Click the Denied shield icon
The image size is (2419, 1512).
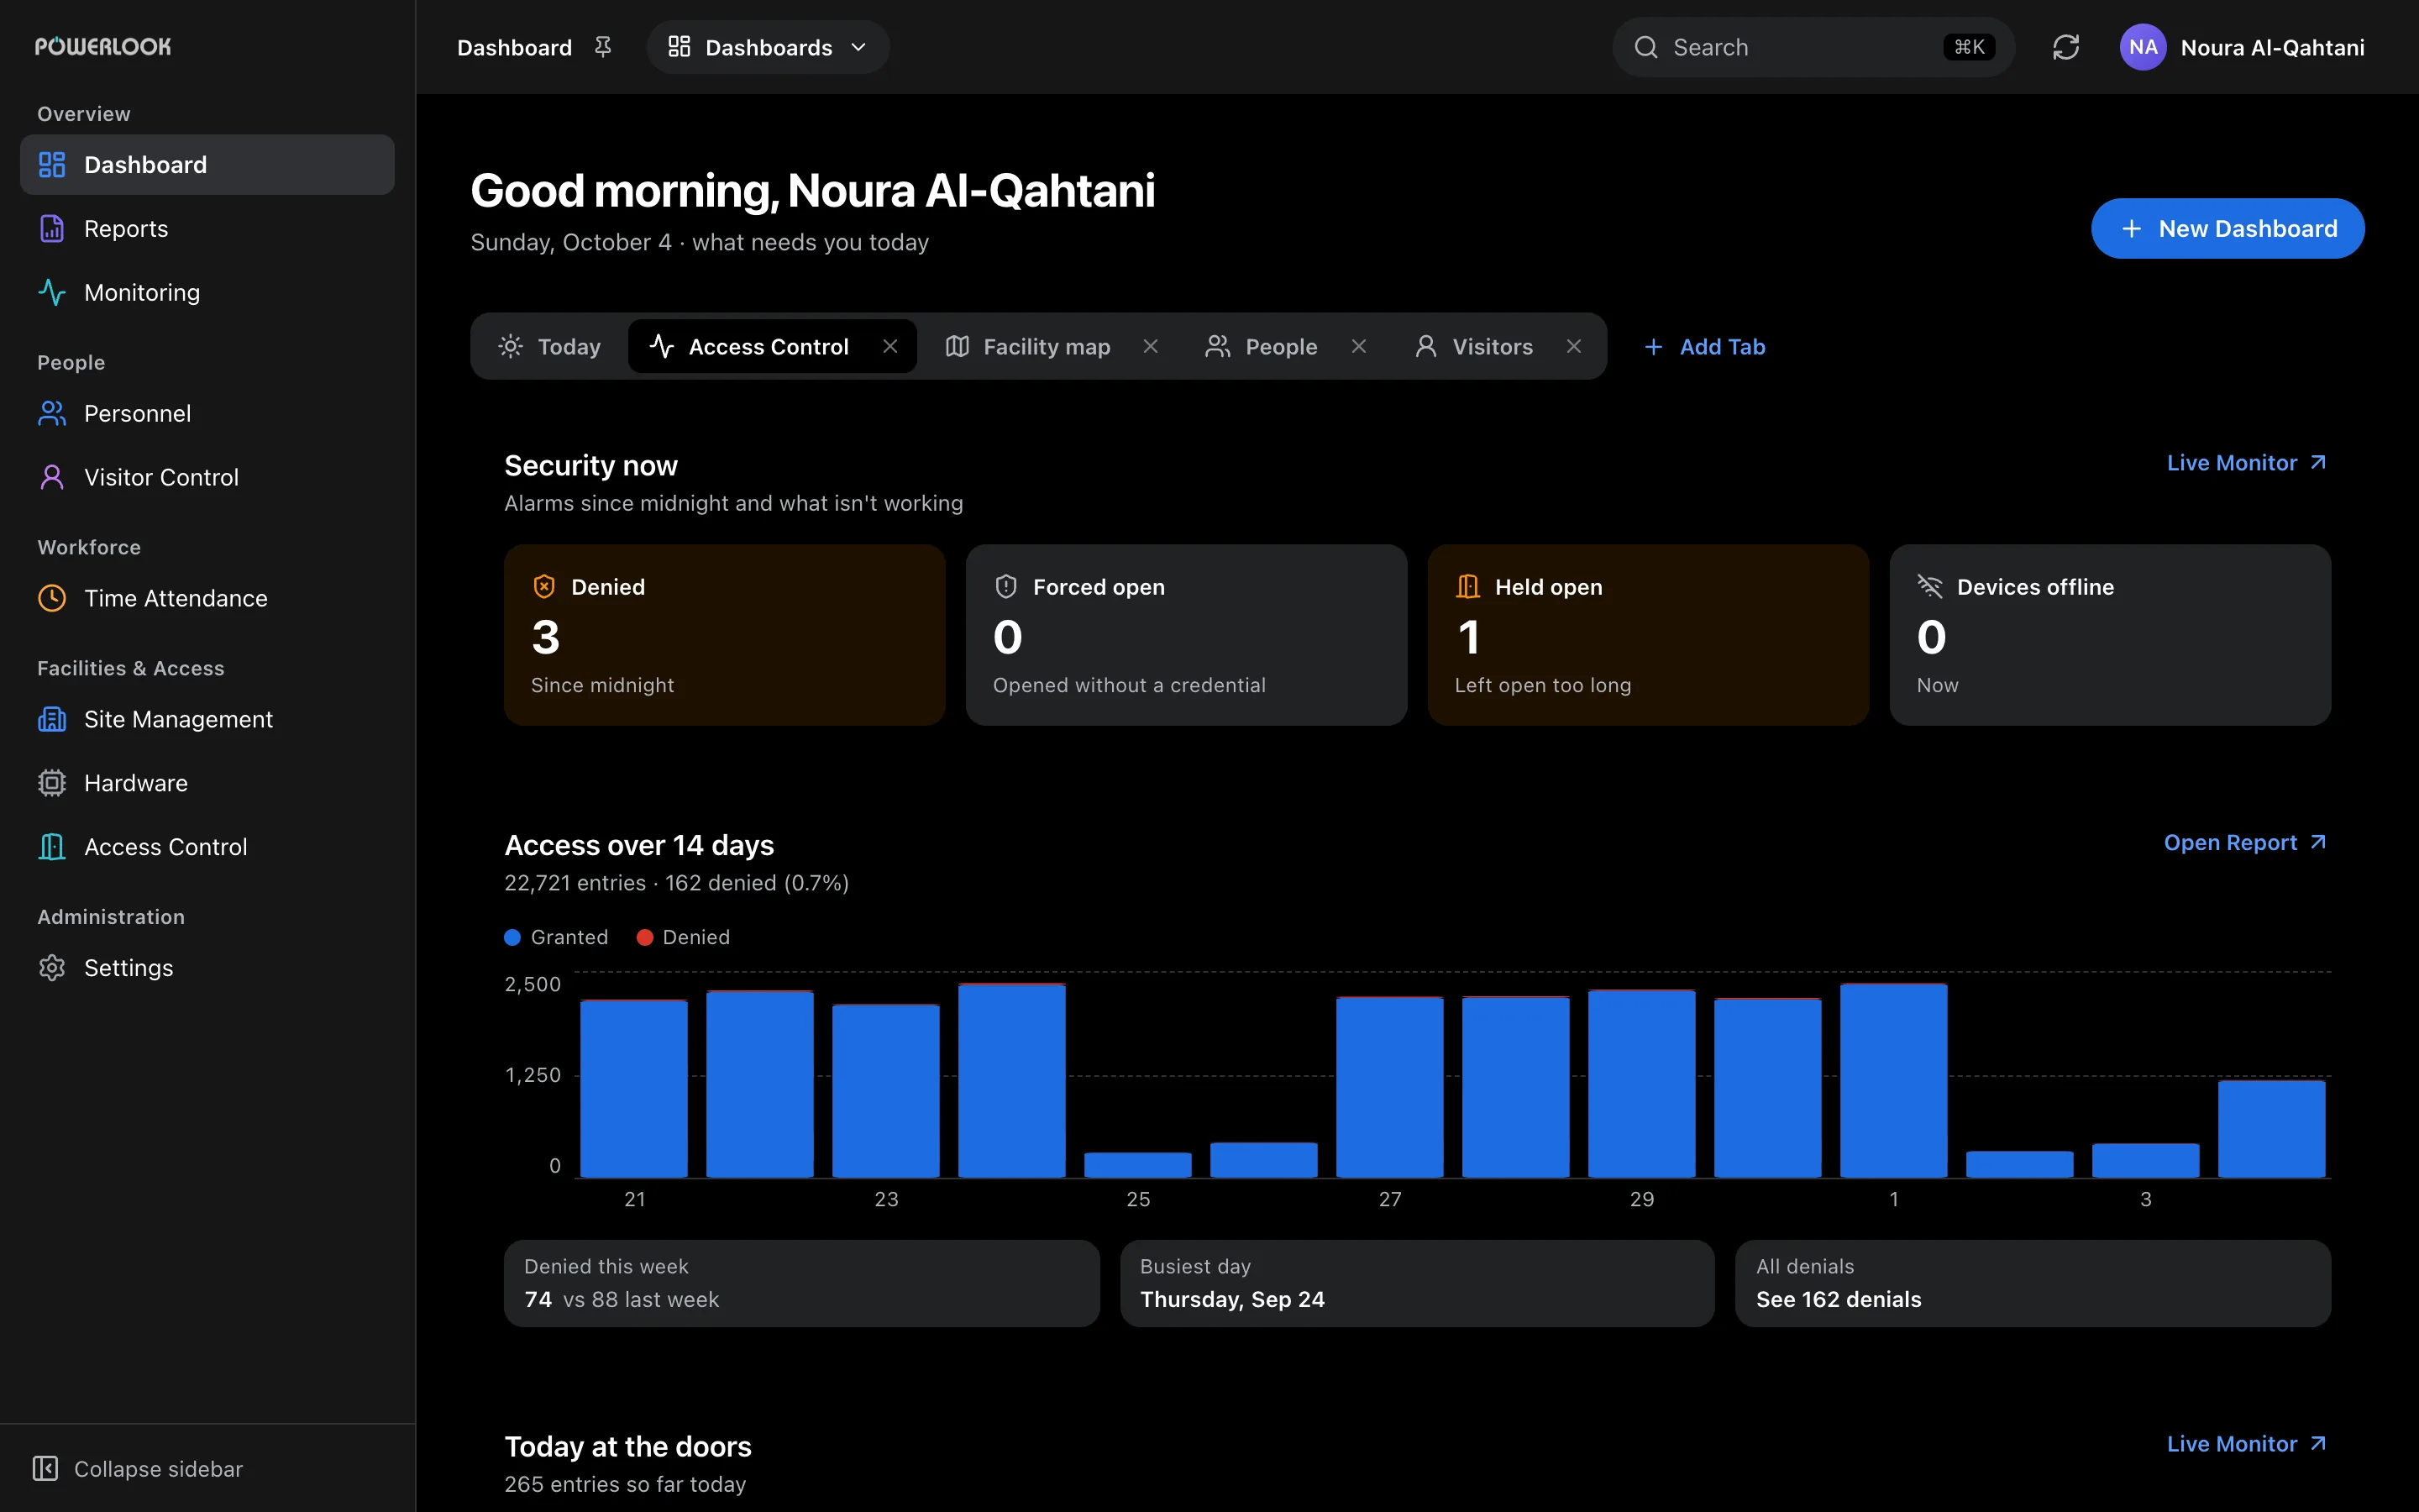(x=545, y=587)
